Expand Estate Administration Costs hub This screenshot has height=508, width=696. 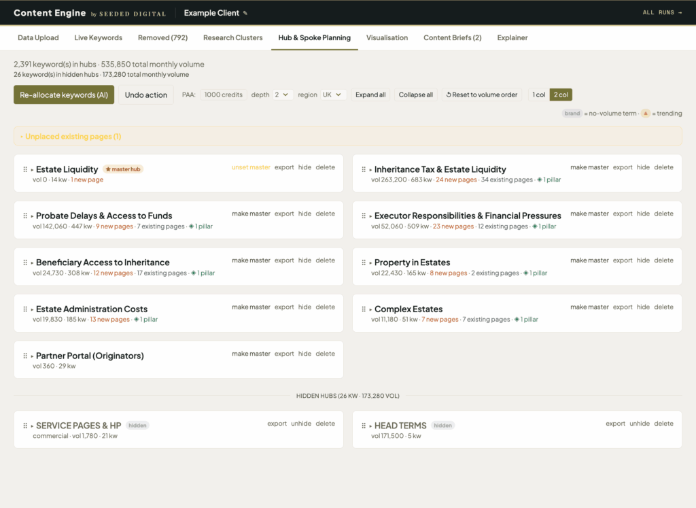tap(32, 309)
